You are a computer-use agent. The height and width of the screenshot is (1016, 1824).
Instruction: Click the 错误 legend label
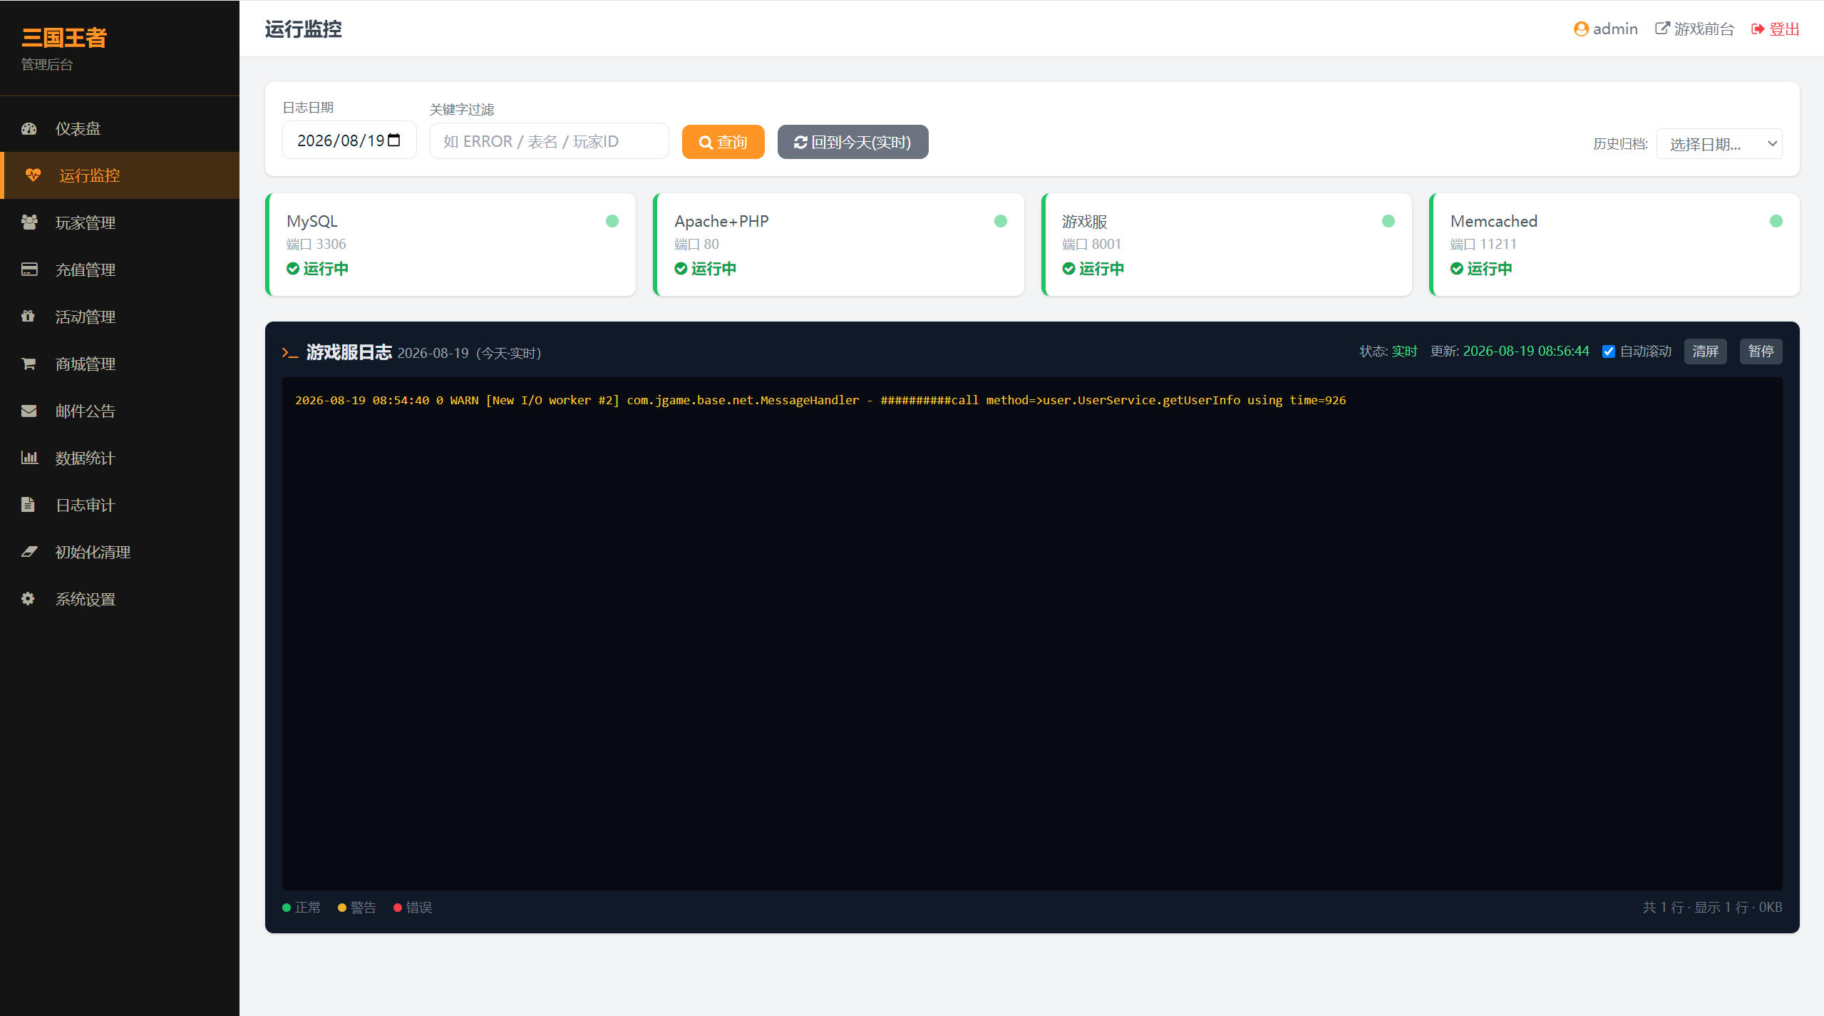[x=418, y=907]
